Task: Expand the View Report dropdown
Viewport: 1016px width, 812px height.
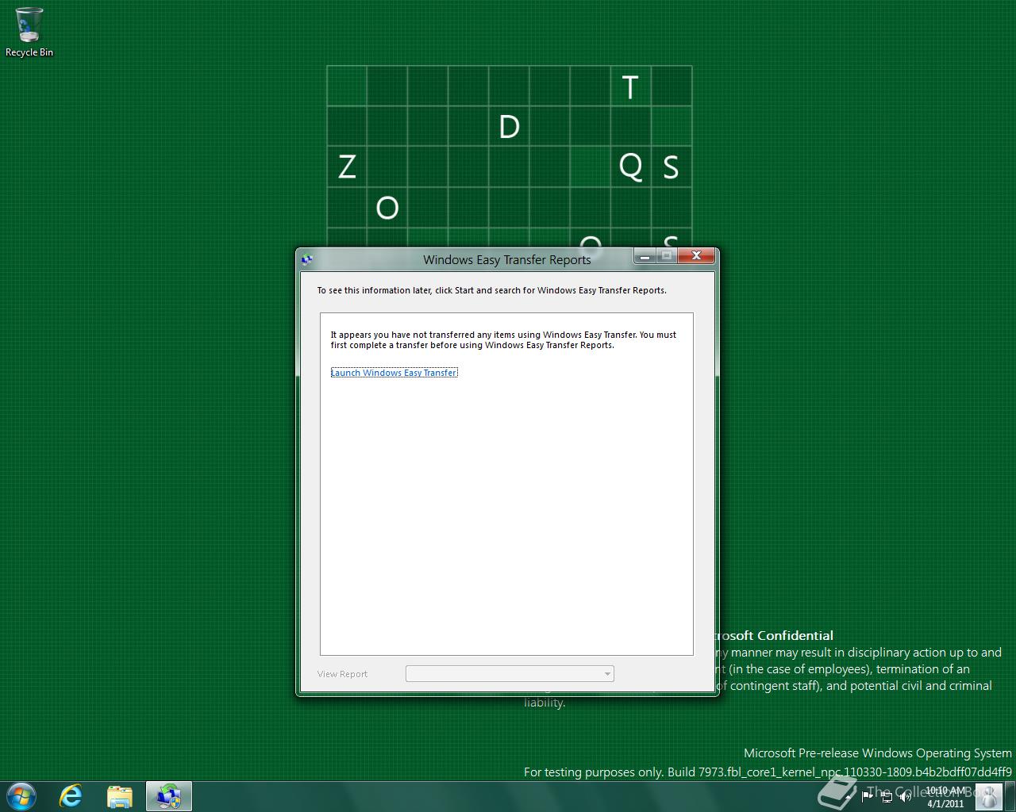Action: coord(510,674)
